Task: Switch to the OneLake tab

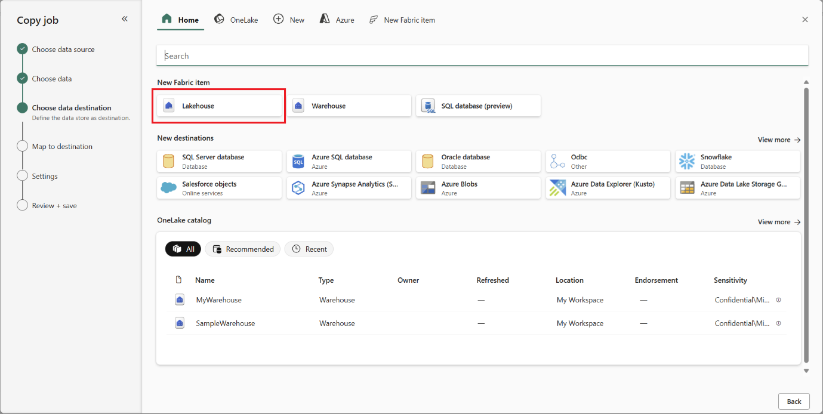Action: [236, 20]
